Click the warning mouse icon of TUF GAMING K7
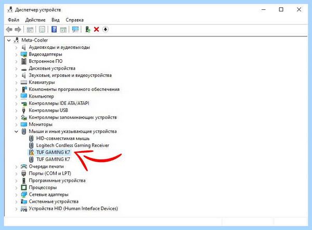This screenshot has height=230, width=312. [x=31, y=152]
